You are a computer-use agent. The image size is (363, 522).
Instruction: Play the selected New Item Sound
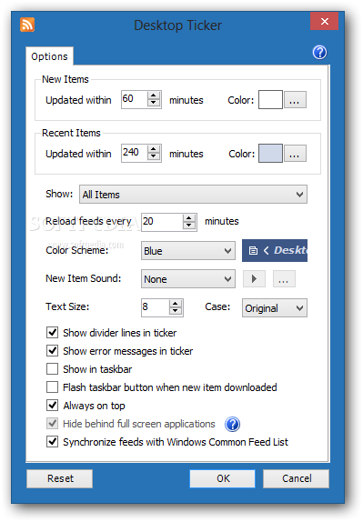pos(254,279)
